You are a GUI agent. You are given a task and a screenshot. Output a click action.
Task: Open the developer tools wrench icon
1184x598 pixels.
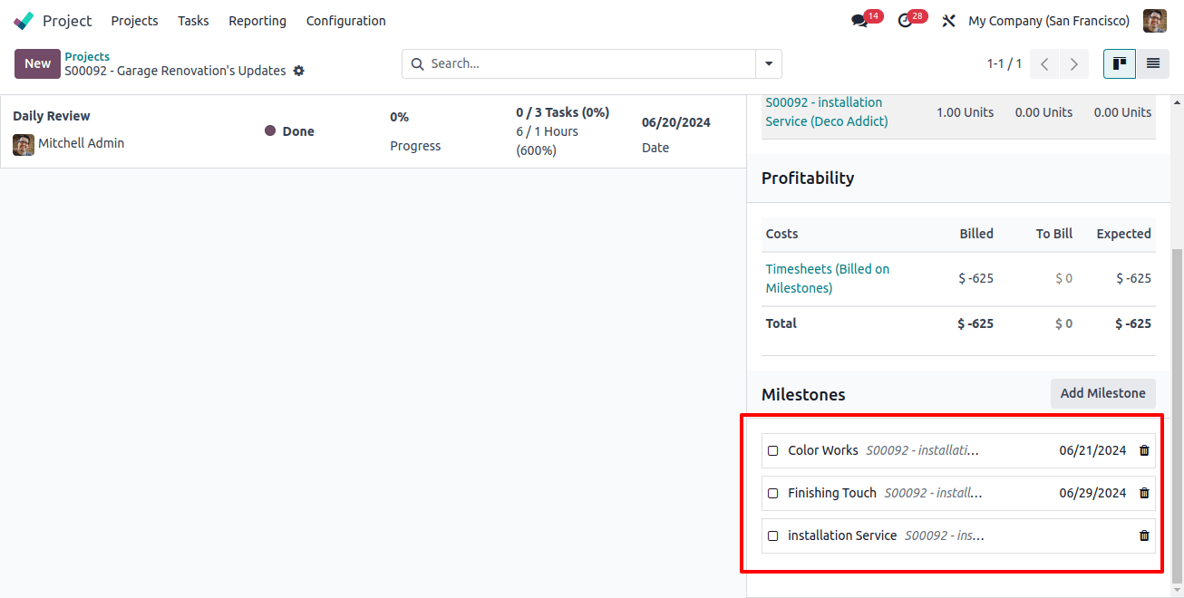point(948,21)
